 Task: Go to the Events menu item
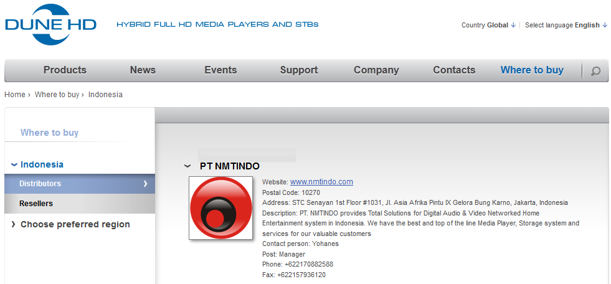click(220, 70)
